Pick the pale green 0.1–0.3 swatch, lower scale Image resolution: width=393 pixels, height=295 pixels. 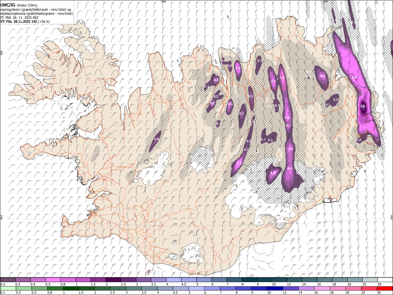click(8, 288)
